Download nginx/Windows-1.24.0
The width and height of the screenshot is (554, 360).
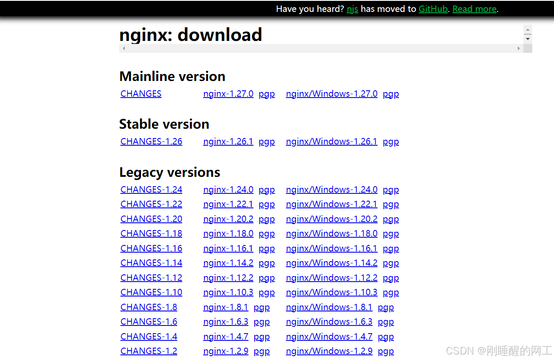332,190
